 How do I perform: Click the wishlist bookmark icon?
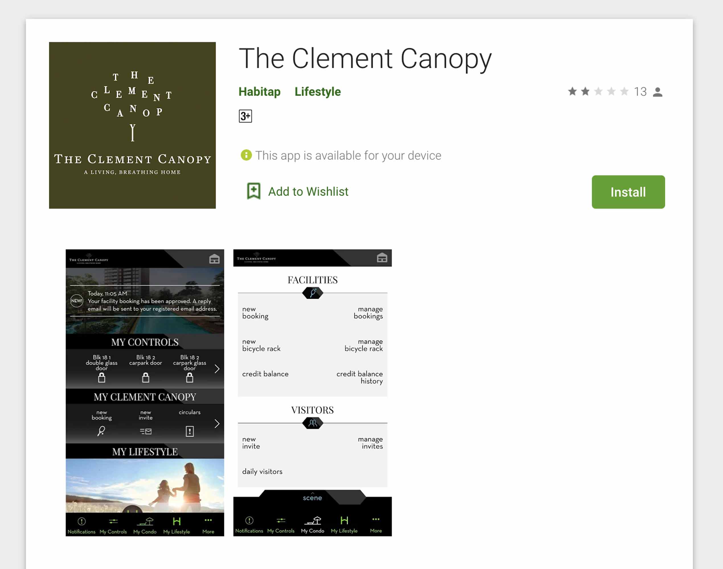253,191
